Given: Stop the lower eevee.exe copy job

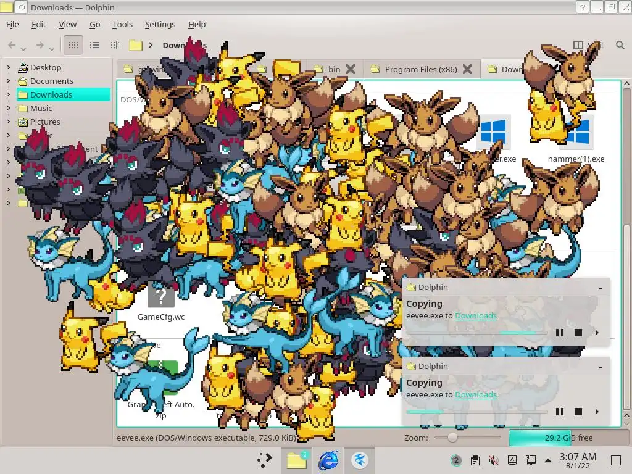Looking at the screenshot, I should 578,412.
